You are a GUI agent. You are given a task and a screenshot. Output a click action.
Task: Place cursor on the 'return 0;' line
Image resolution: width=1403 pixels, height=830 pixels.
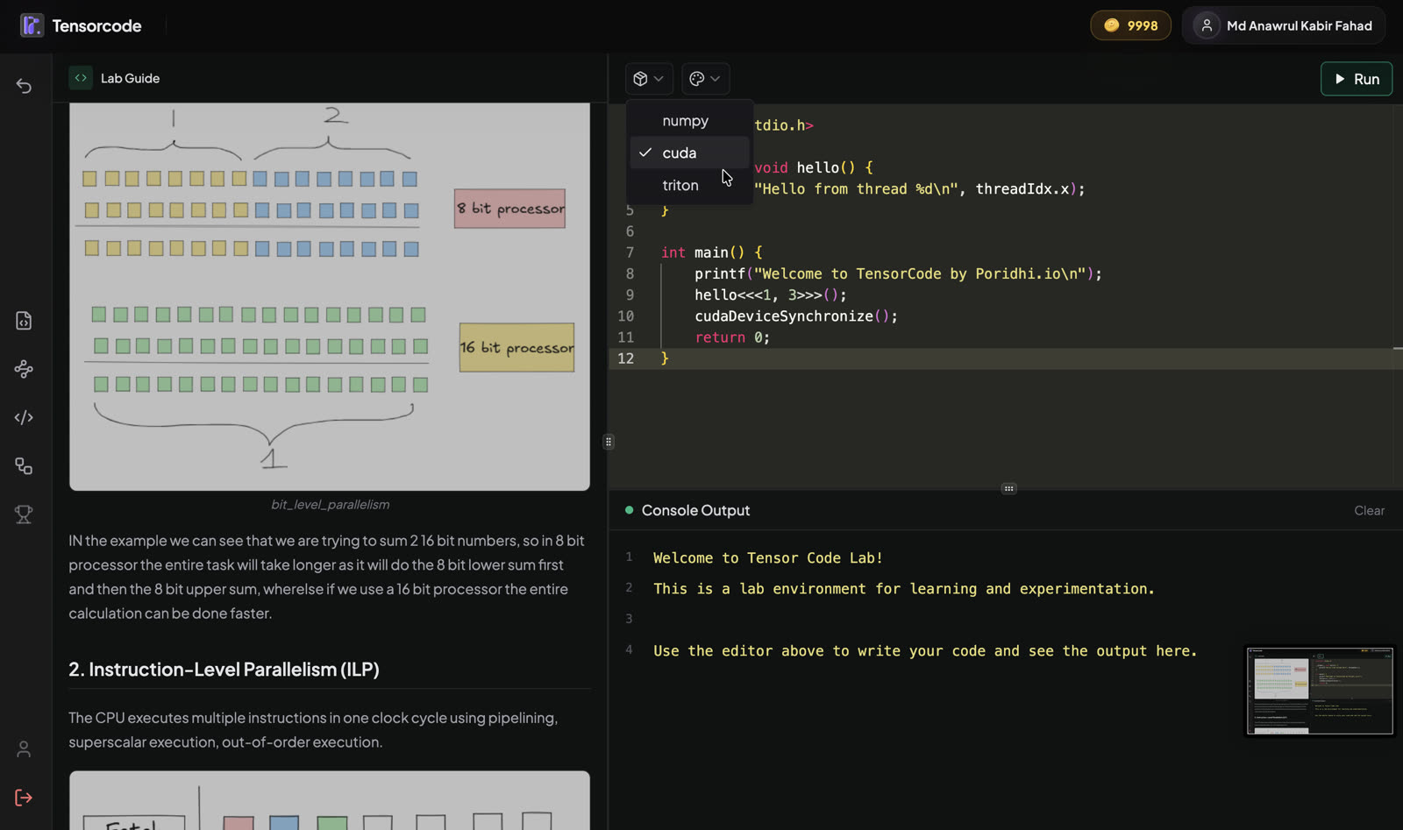coord(732,337)
